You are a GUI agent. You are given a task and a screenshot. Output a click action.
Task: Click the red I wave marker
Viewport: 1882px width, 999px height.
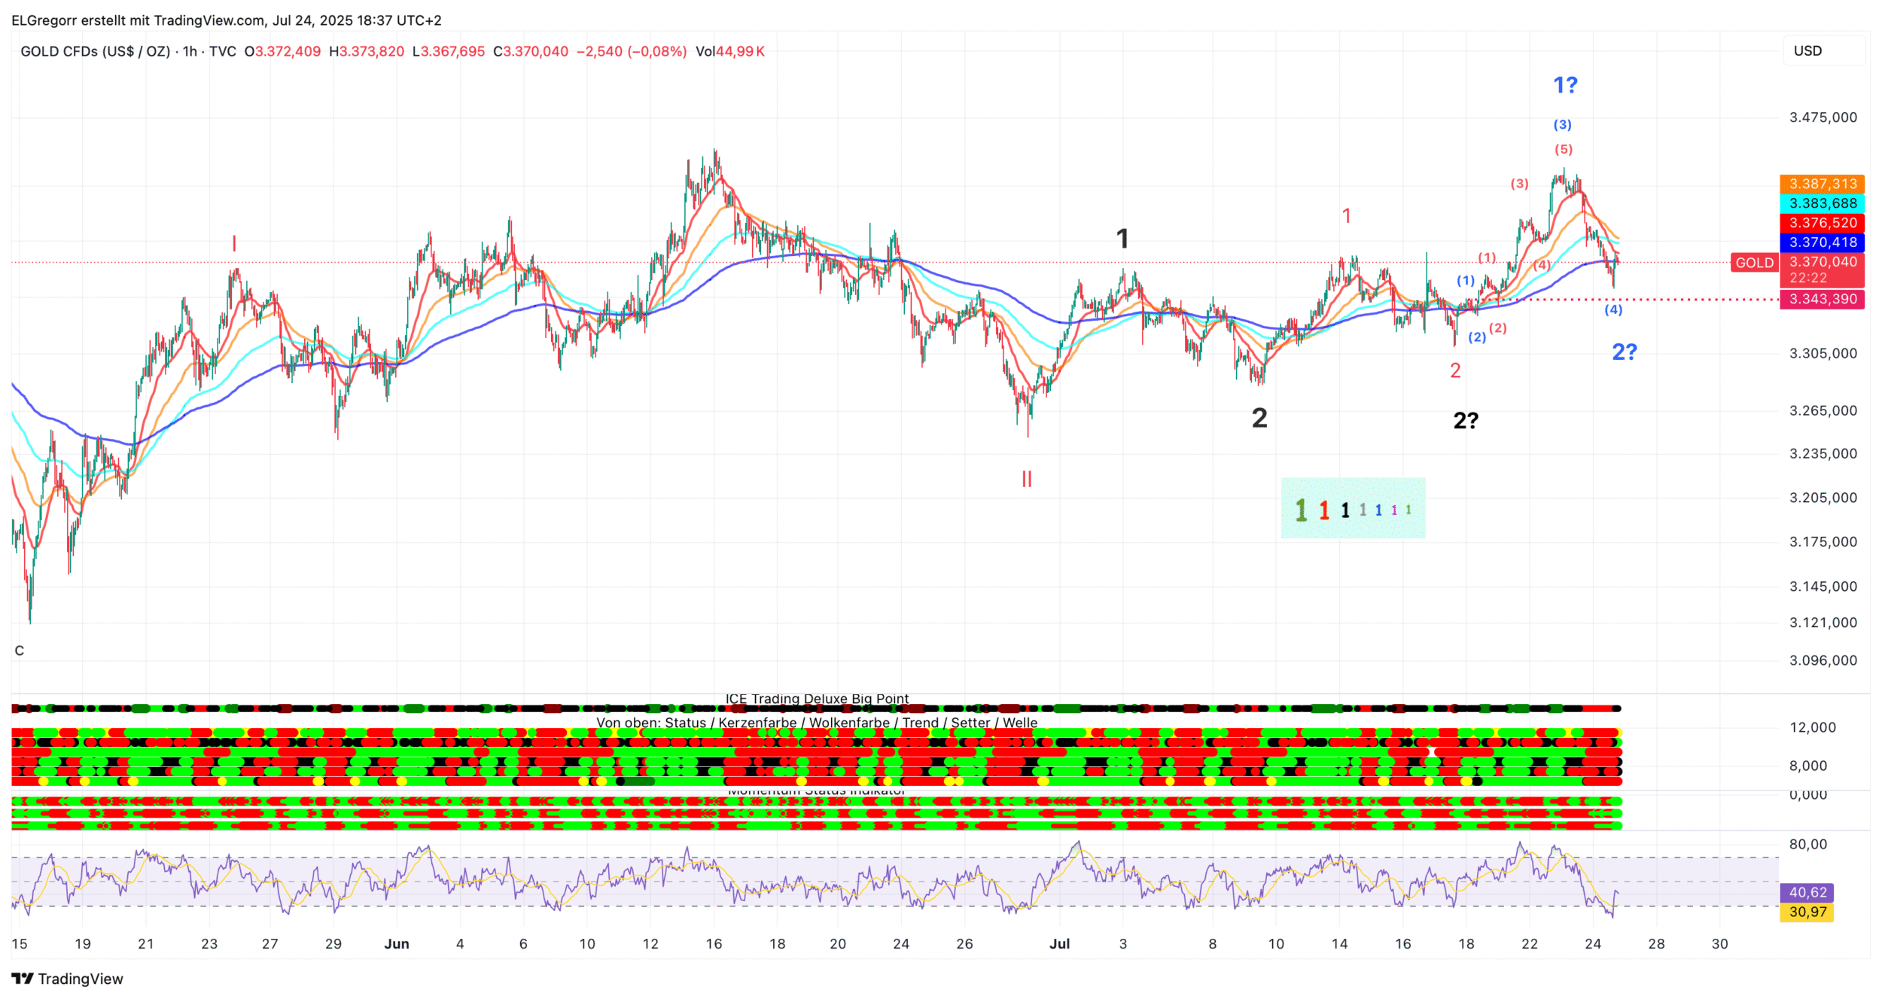pos(234,243)
